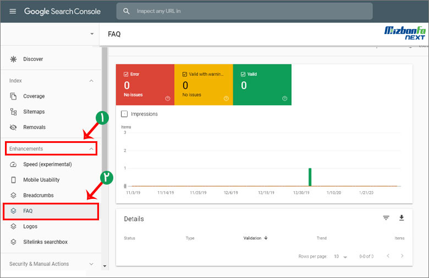The height and width of the screenshot is (278, 429).
Task: Click the Mobile Usability phone icon
Action: tap(13, 180)
